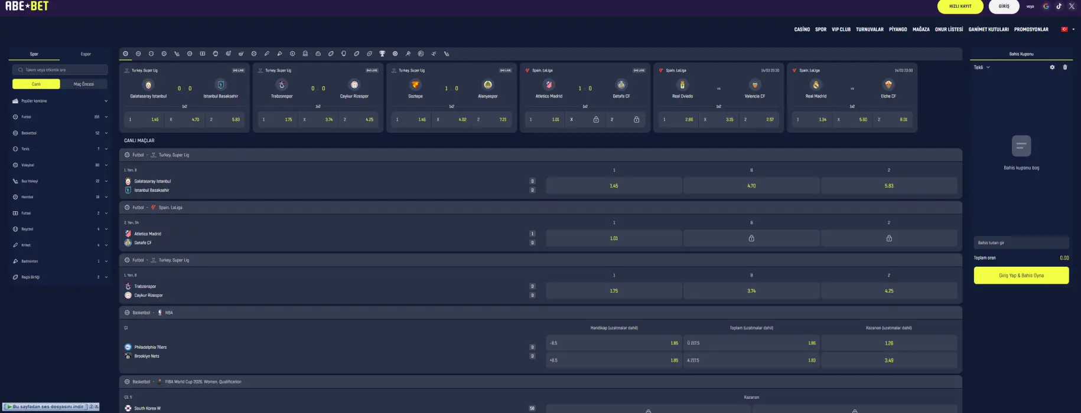
Task: Click the X (Twitter) login icon
Action: (1072, 6)
